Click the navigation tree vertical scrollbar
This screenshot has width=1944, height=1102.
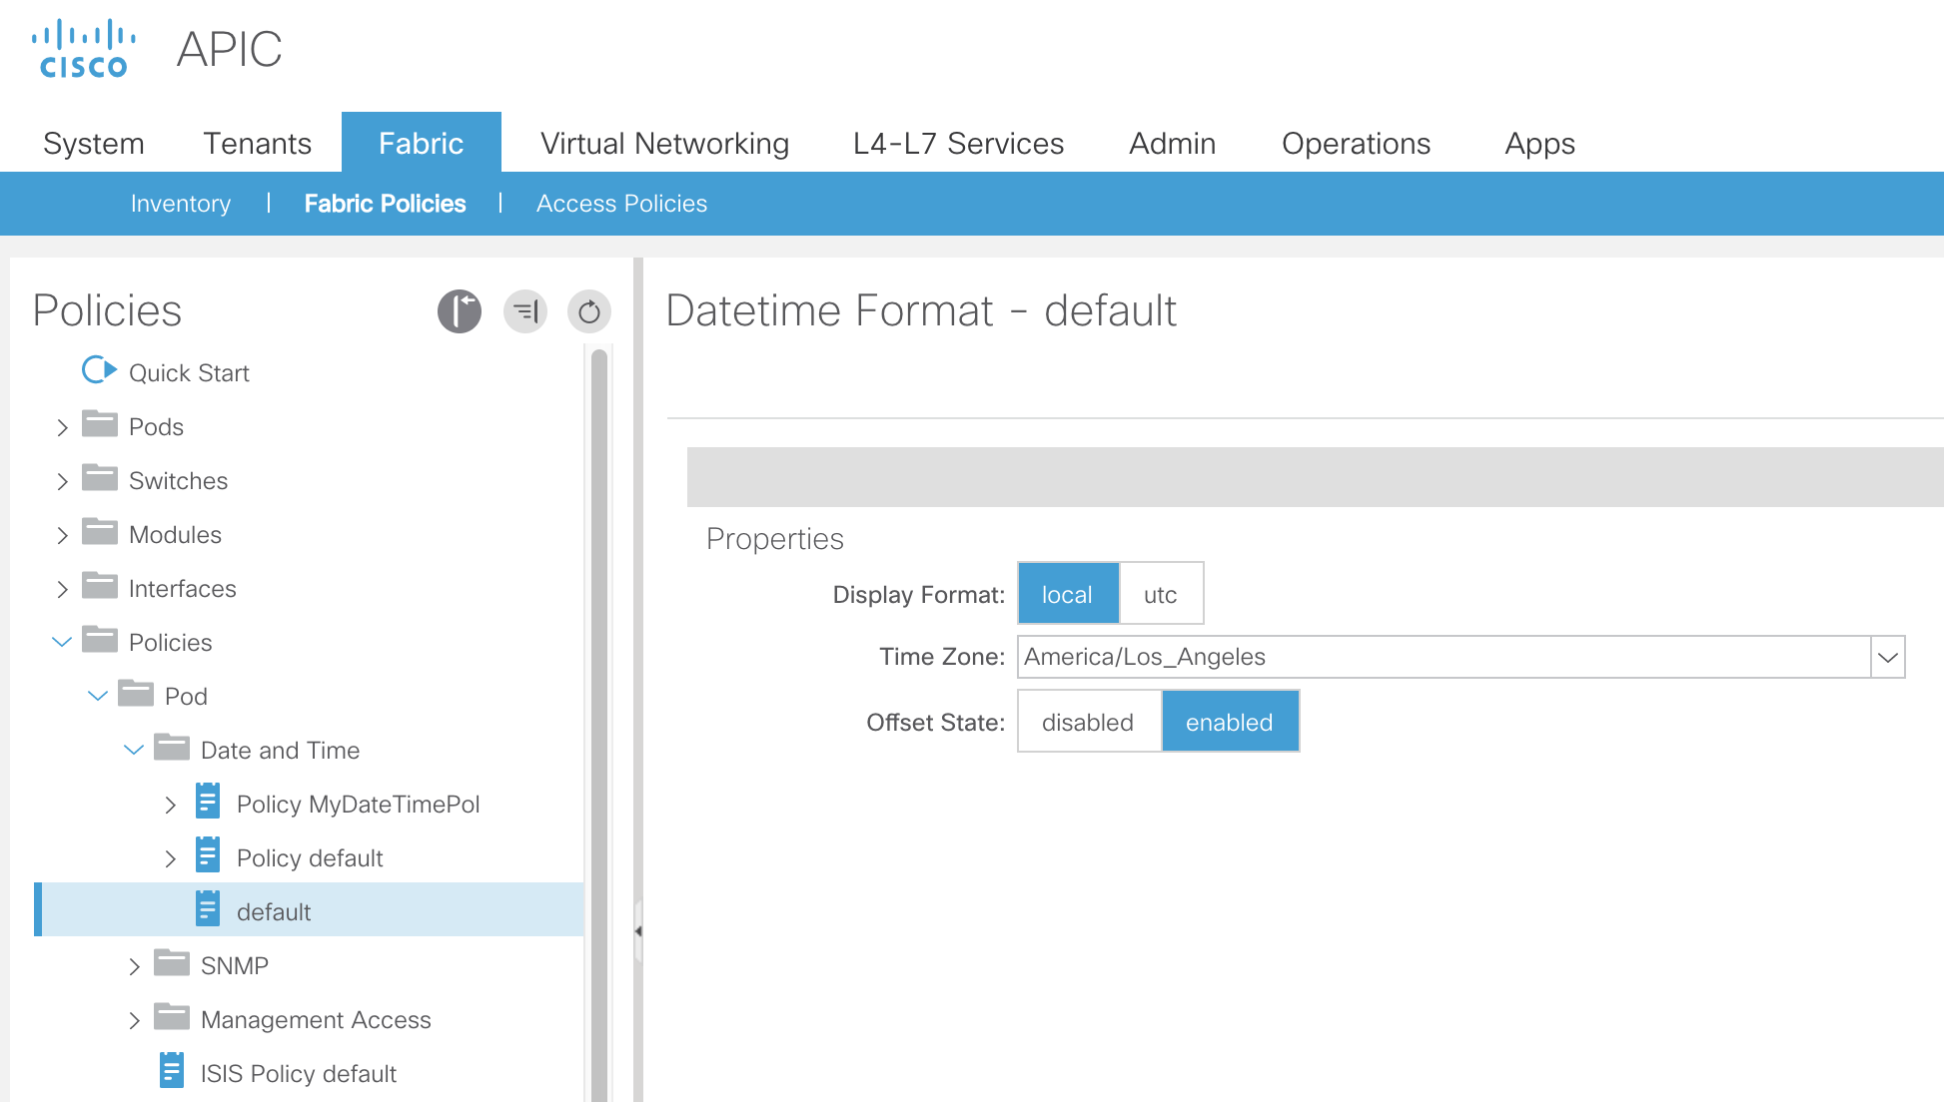point(599,719)
